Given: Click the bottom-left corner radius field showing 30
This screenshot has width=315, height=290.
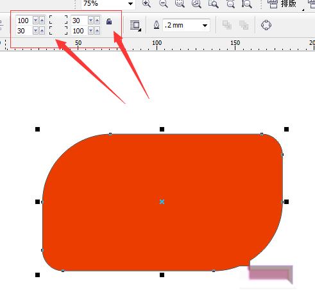Looking at the screenshot, I should tap(24, 31).
